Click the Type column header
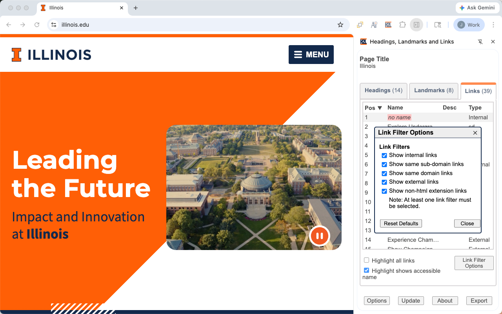This screenshot has height=314, width=502. point(475,108)
